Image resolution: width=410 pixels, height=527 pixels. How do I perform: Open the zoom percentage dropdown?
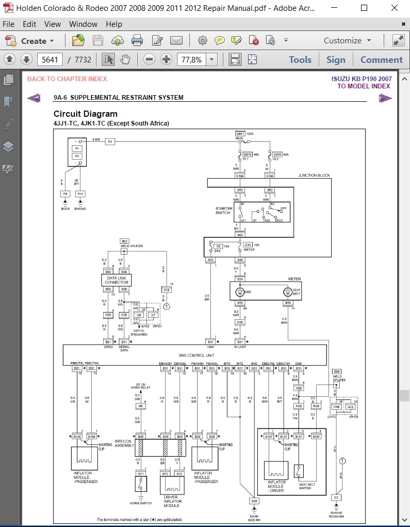pyautogui.click(x=211, y=59)
